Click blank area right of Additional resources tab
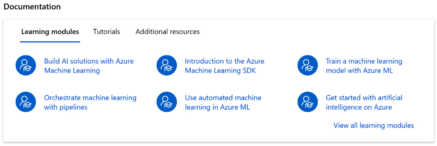Viewport: 437px width, 146px height. [x=306, y=32]
